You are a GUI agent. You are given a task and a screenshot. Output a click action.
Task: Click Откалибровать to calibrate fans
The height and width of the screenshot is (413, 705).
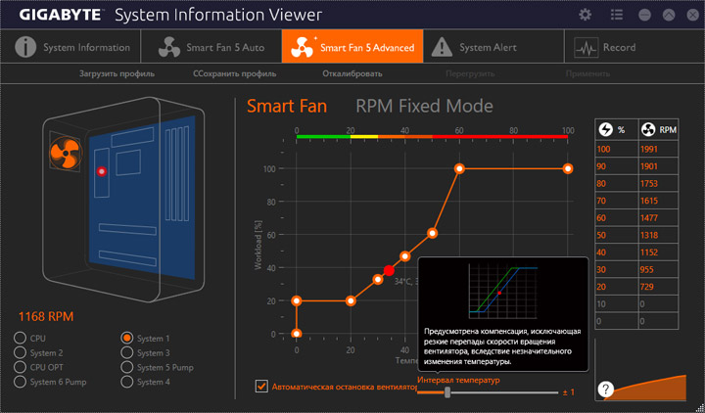(352, 73)
